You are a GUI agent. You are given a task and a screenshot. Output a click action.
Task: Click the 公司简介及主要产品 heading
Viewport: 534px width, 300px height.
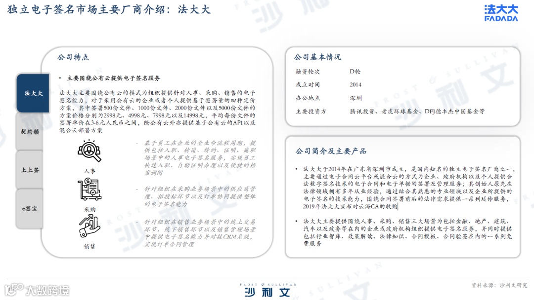(x=331, y=151)
